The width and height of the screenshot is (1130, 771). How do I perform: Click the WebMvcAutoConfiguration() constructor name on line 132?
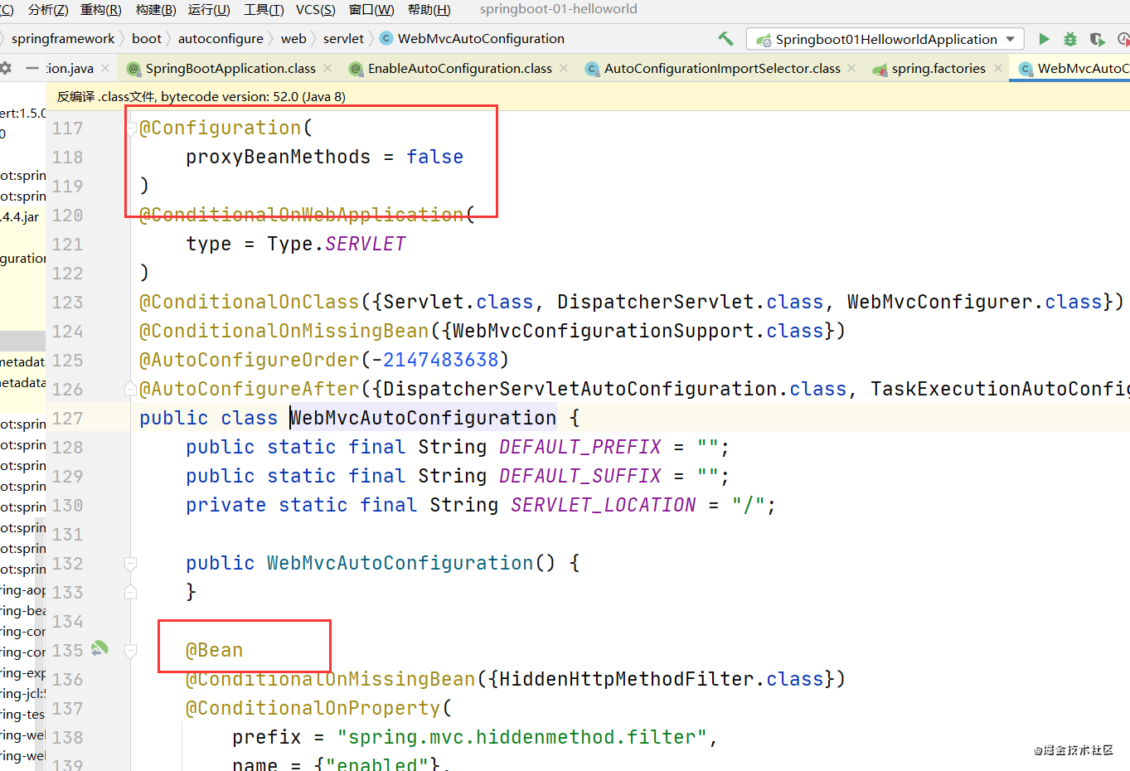(x=400, y=564)
